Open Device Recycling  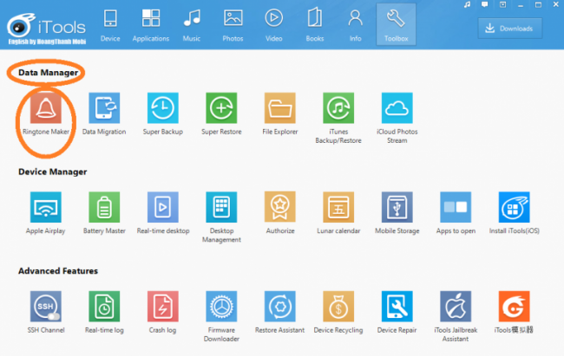point(338,306)
